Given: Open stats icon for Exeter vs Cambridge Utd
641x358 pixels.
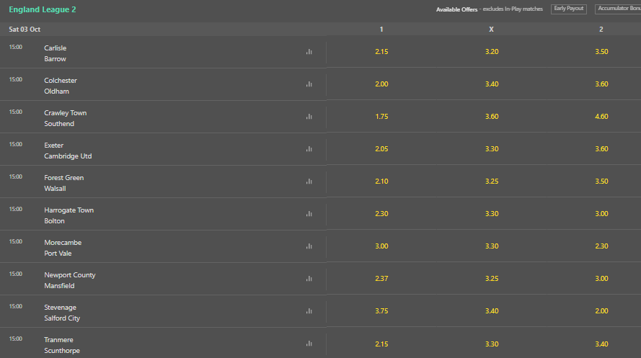Looking at the screenshot, I should pos(309,149).
